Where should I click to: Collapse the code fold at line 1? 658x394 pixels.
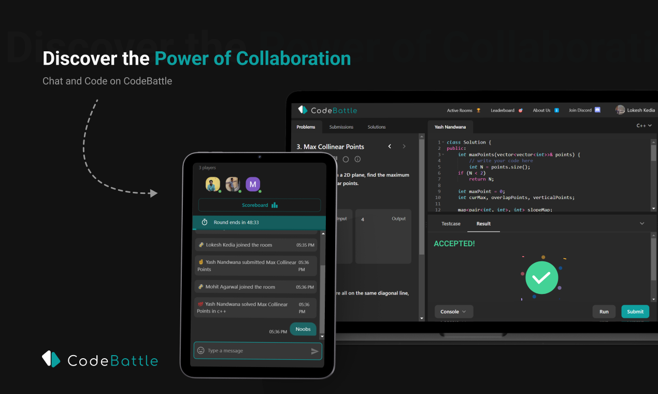point(442,142)
